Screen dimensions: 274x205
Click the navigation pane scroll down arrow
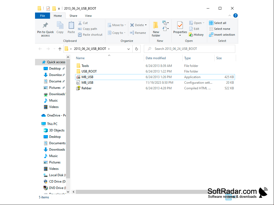68,192
